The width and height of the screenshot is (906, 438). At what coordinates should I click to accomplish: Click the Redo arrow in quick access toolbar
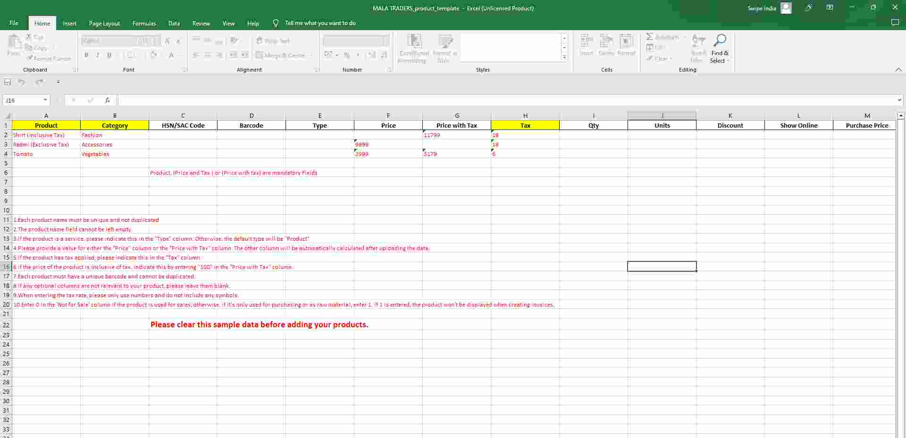[39, 82]
